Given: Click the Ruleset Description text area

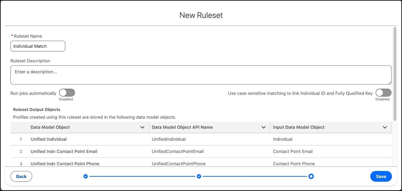Looking at the screenshot, I should click(201, 75).
